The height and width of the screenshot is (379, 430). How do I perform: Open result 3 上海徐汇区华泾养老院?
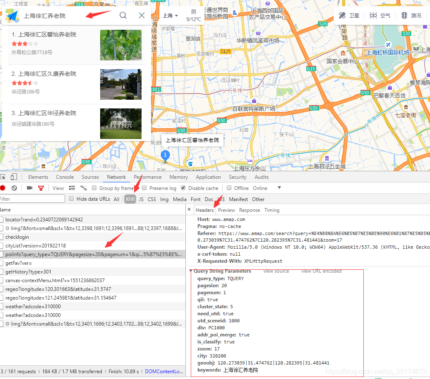[x=44, y=113]
